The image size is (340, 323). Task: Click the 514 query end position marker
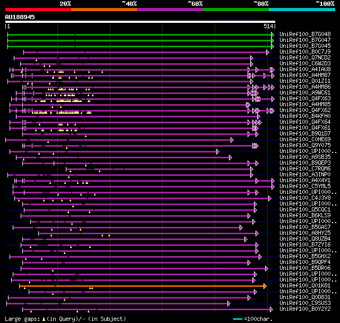(269, 26)
